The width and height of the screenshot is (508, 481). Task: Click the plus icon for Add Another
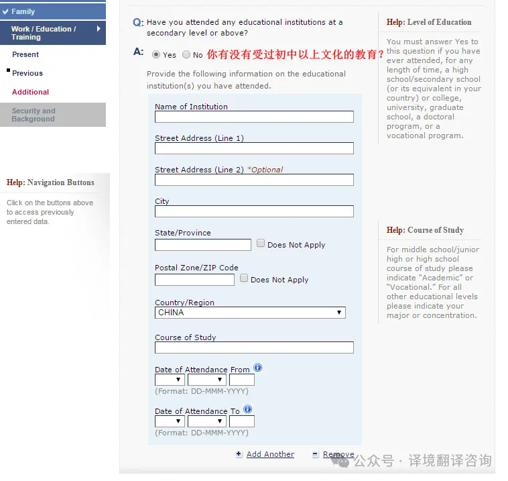tap(239, 454)
